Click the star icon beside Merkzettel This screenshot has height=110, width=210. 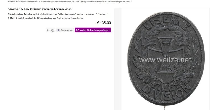pyautogui.click(x=59, y=30)
